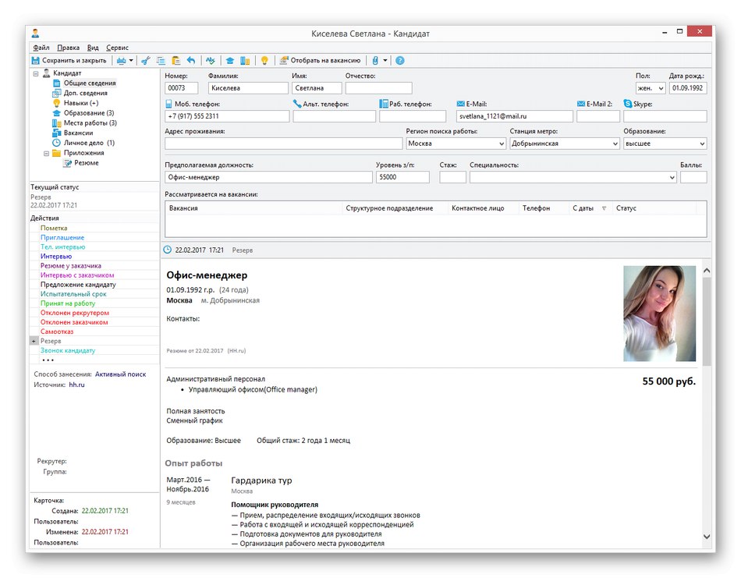
Task: Click the undo arrow icon
Action: click(191, 61)
